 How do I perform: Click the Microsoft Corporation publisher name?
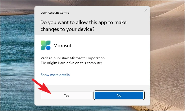click(x=87, y=58)
